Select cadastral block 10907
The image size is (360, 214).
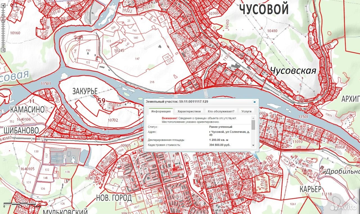point(91,178)
